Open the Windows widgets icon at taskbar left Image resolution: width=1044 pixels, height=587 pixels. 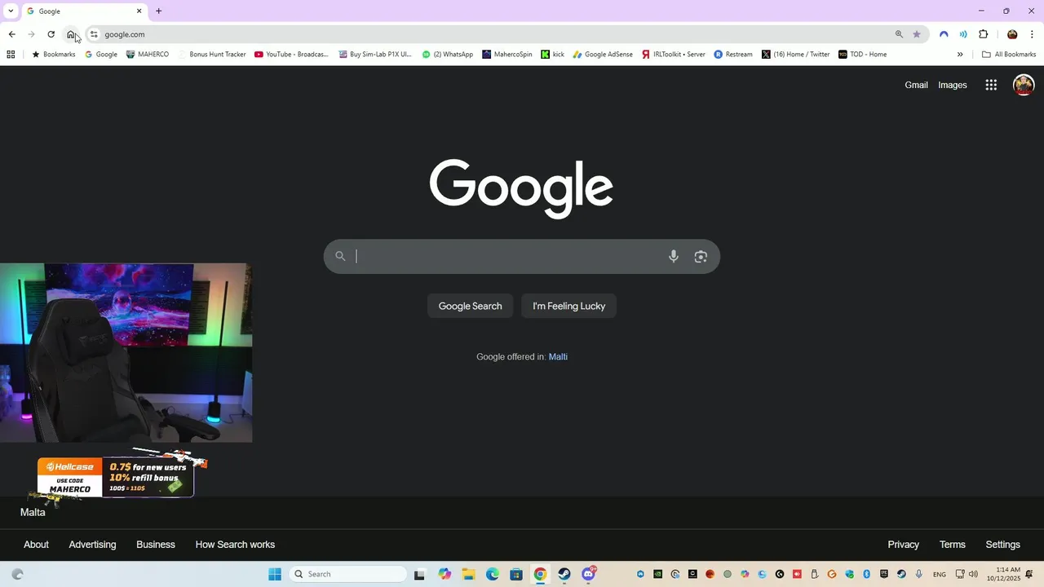[x=17, y=574]
